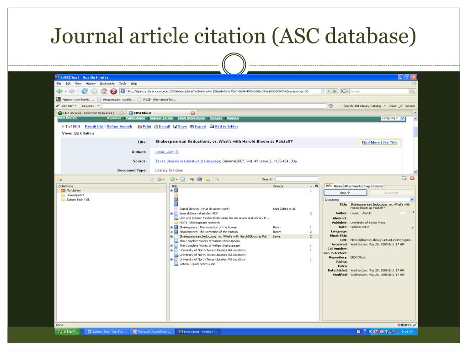Viewport: 468px width, 351px height.
Task: Open the item type Document dropdown
Action: (369, 199)
